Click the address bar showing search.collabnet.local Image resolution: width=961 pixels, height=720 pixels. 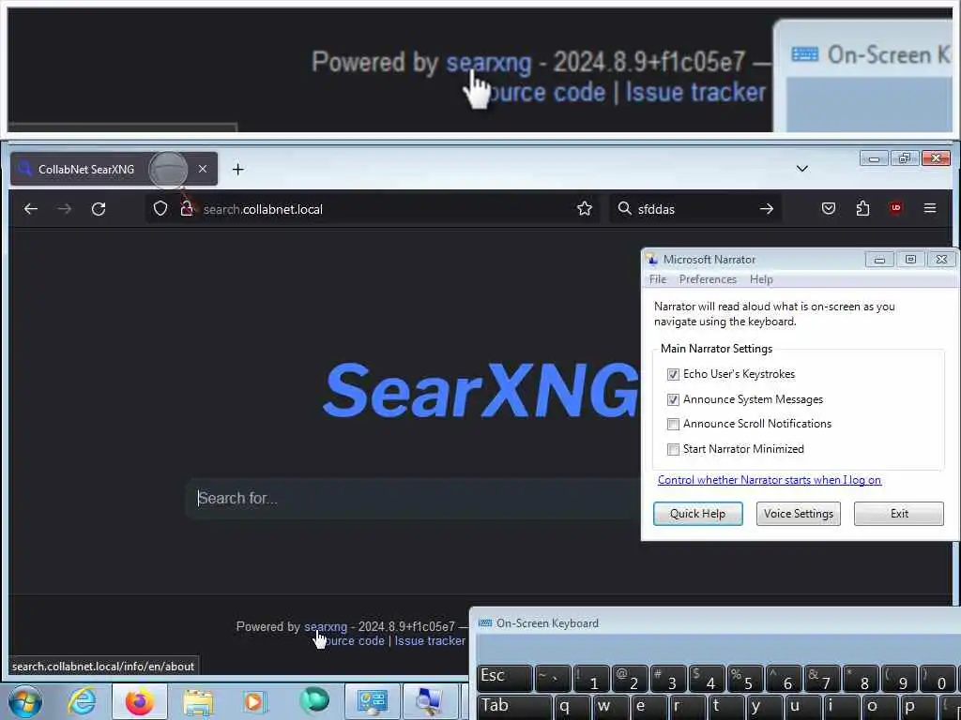pyautogui.click(x=372, y=209)
